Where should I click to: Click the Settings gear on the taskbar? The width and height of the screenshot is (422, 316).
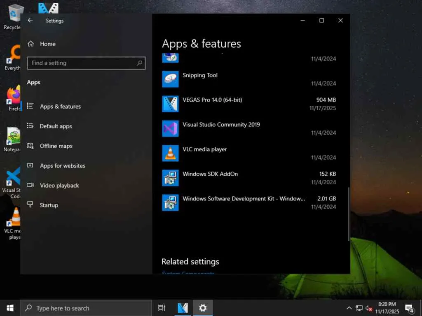point(203,308)
